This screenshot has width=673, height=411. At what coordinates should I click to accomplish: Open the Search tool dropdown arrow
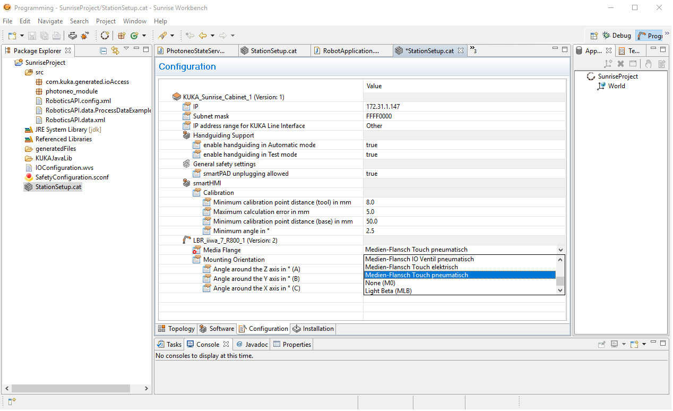[172, 36]
